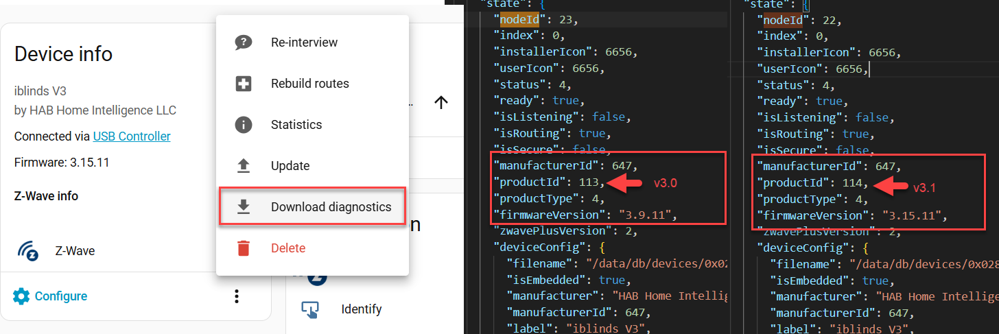Select Re-interview from the menu
This screenshot has height=334, width=999.
pyautogui.click(x=313, y=43)
